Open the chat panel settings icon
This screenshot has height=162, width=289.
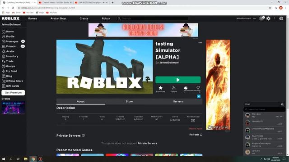click(x=282, y=104)
